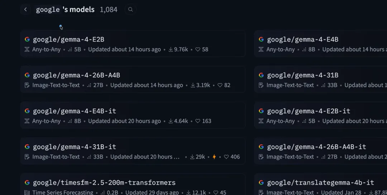Open the google/gemma-4-E2B-it model

309,111
